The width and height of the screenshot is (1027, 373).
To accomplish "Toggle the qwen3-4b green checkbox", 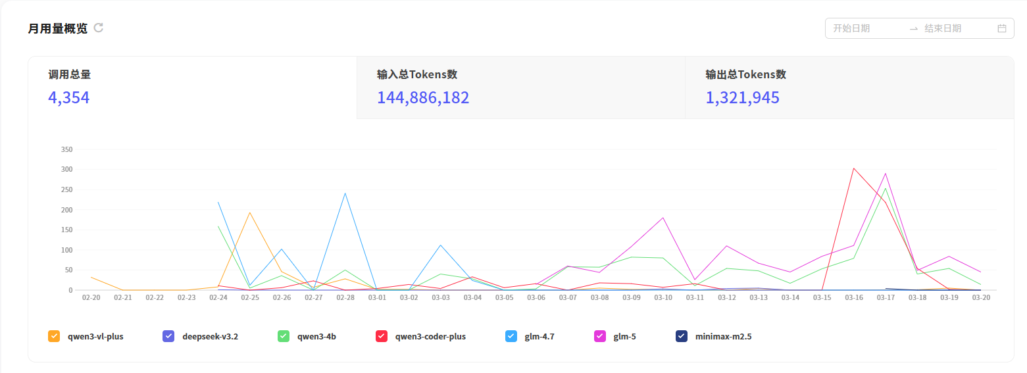I will 284,336.
